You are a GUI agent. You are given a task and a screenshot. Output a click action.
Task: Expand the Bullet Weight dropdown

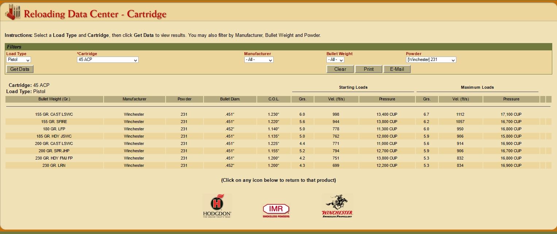pos(335,60)
